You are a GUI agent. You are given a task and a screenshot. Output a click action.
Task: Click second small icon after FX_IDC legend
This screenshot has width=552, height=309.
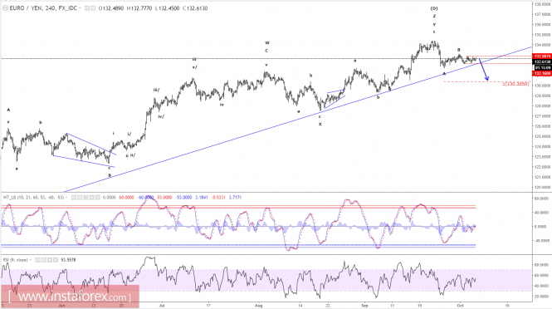(93, 8)
